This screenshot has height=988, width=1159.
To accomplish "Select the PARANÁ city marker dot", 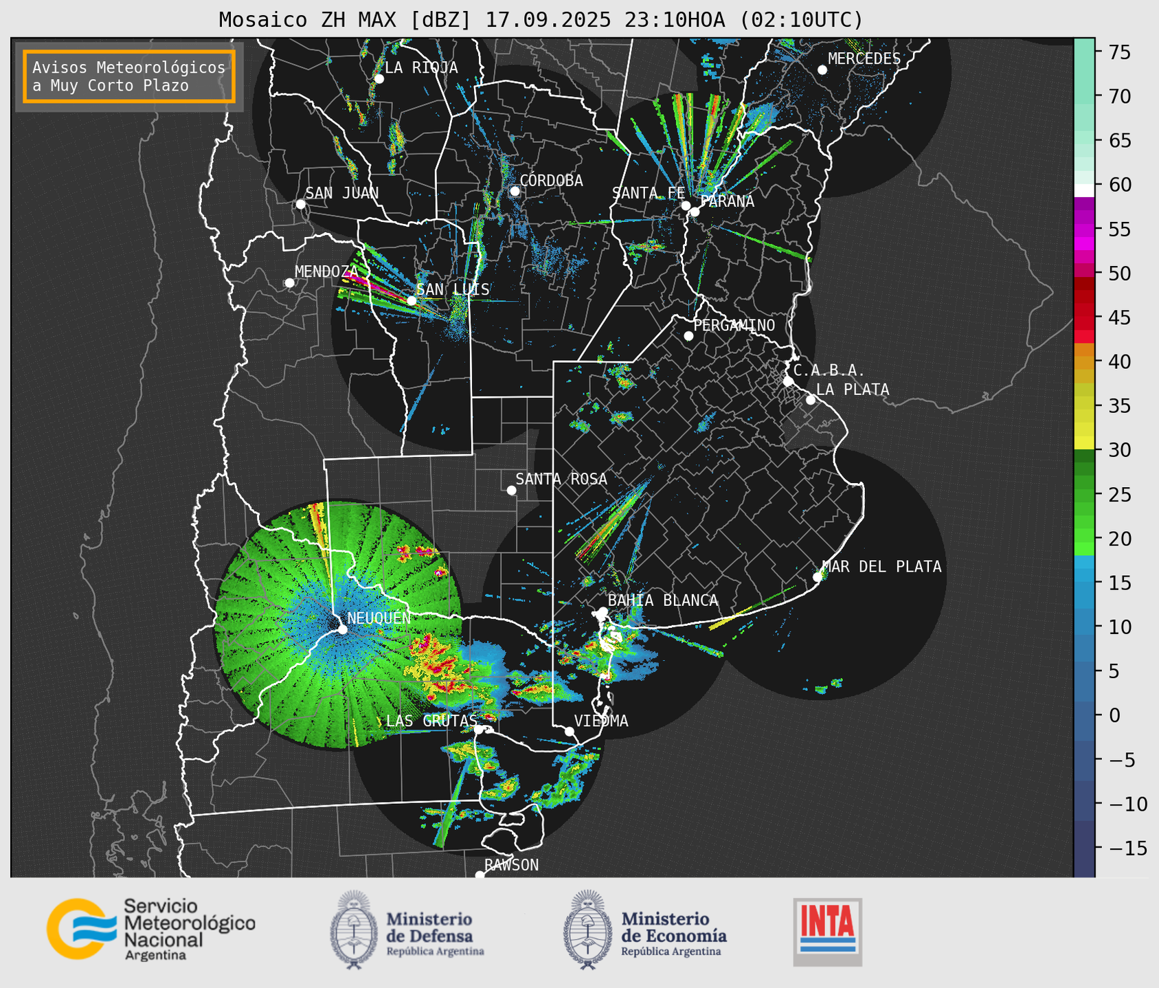I will coord(695,212).
